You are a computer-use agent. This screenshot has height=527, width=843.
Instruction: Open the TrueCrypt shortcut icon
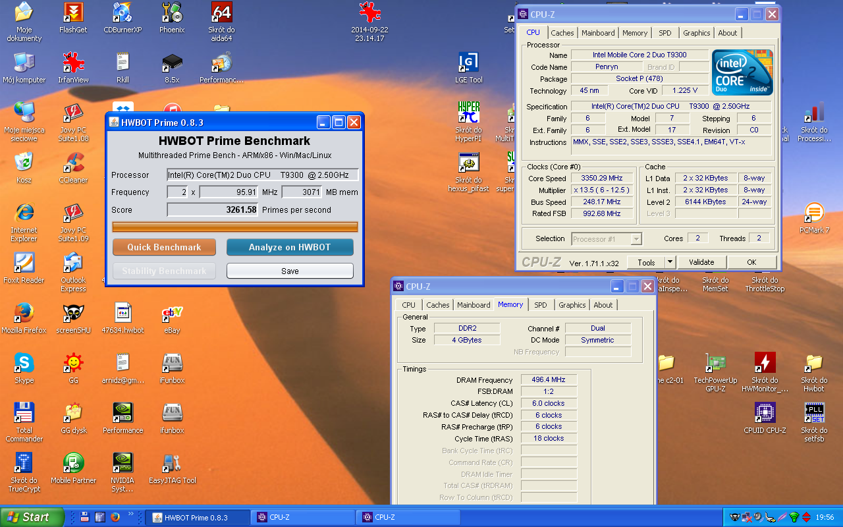tap(24, 462)
